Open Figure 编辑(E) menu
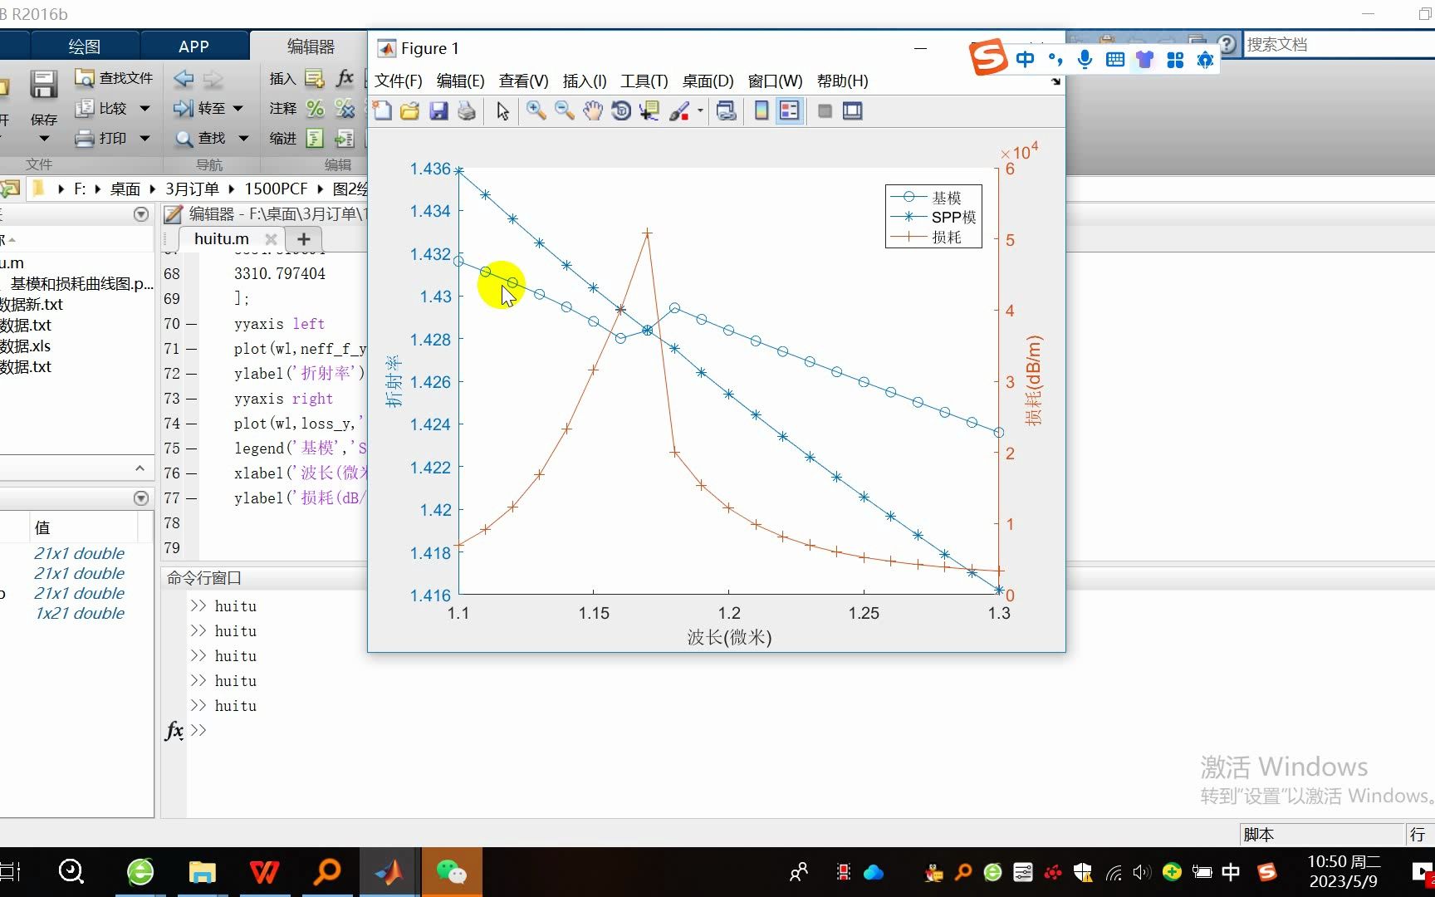 [460, 81]
